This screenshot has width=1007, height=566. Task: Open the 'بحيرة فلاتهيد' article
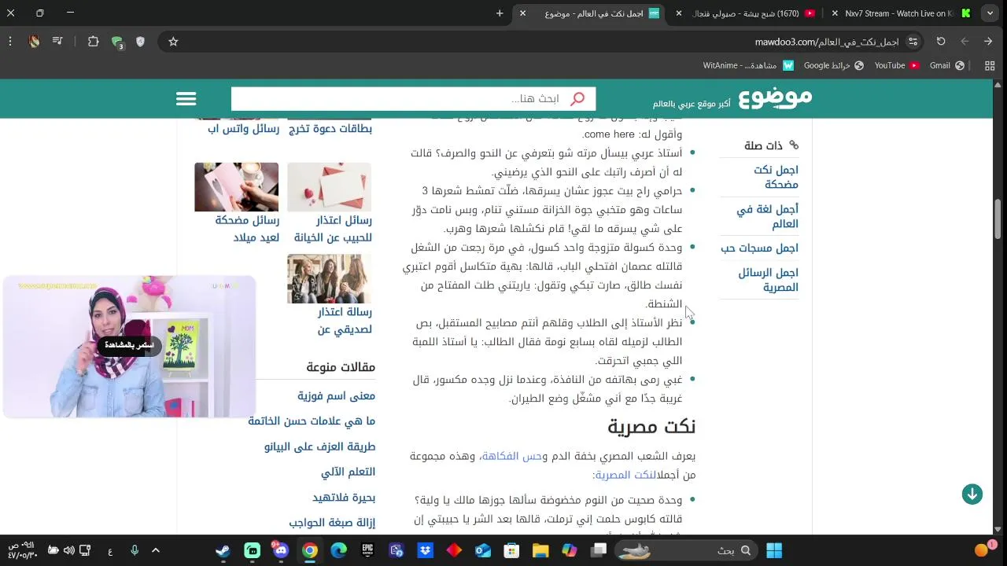pyautogui.click(x=344, y=498)
